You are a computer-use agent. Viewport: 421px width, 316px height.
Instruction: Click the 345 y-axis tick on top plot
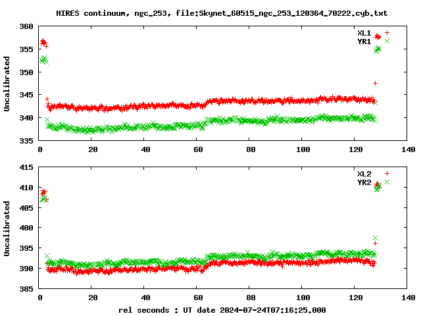point(26,95)
